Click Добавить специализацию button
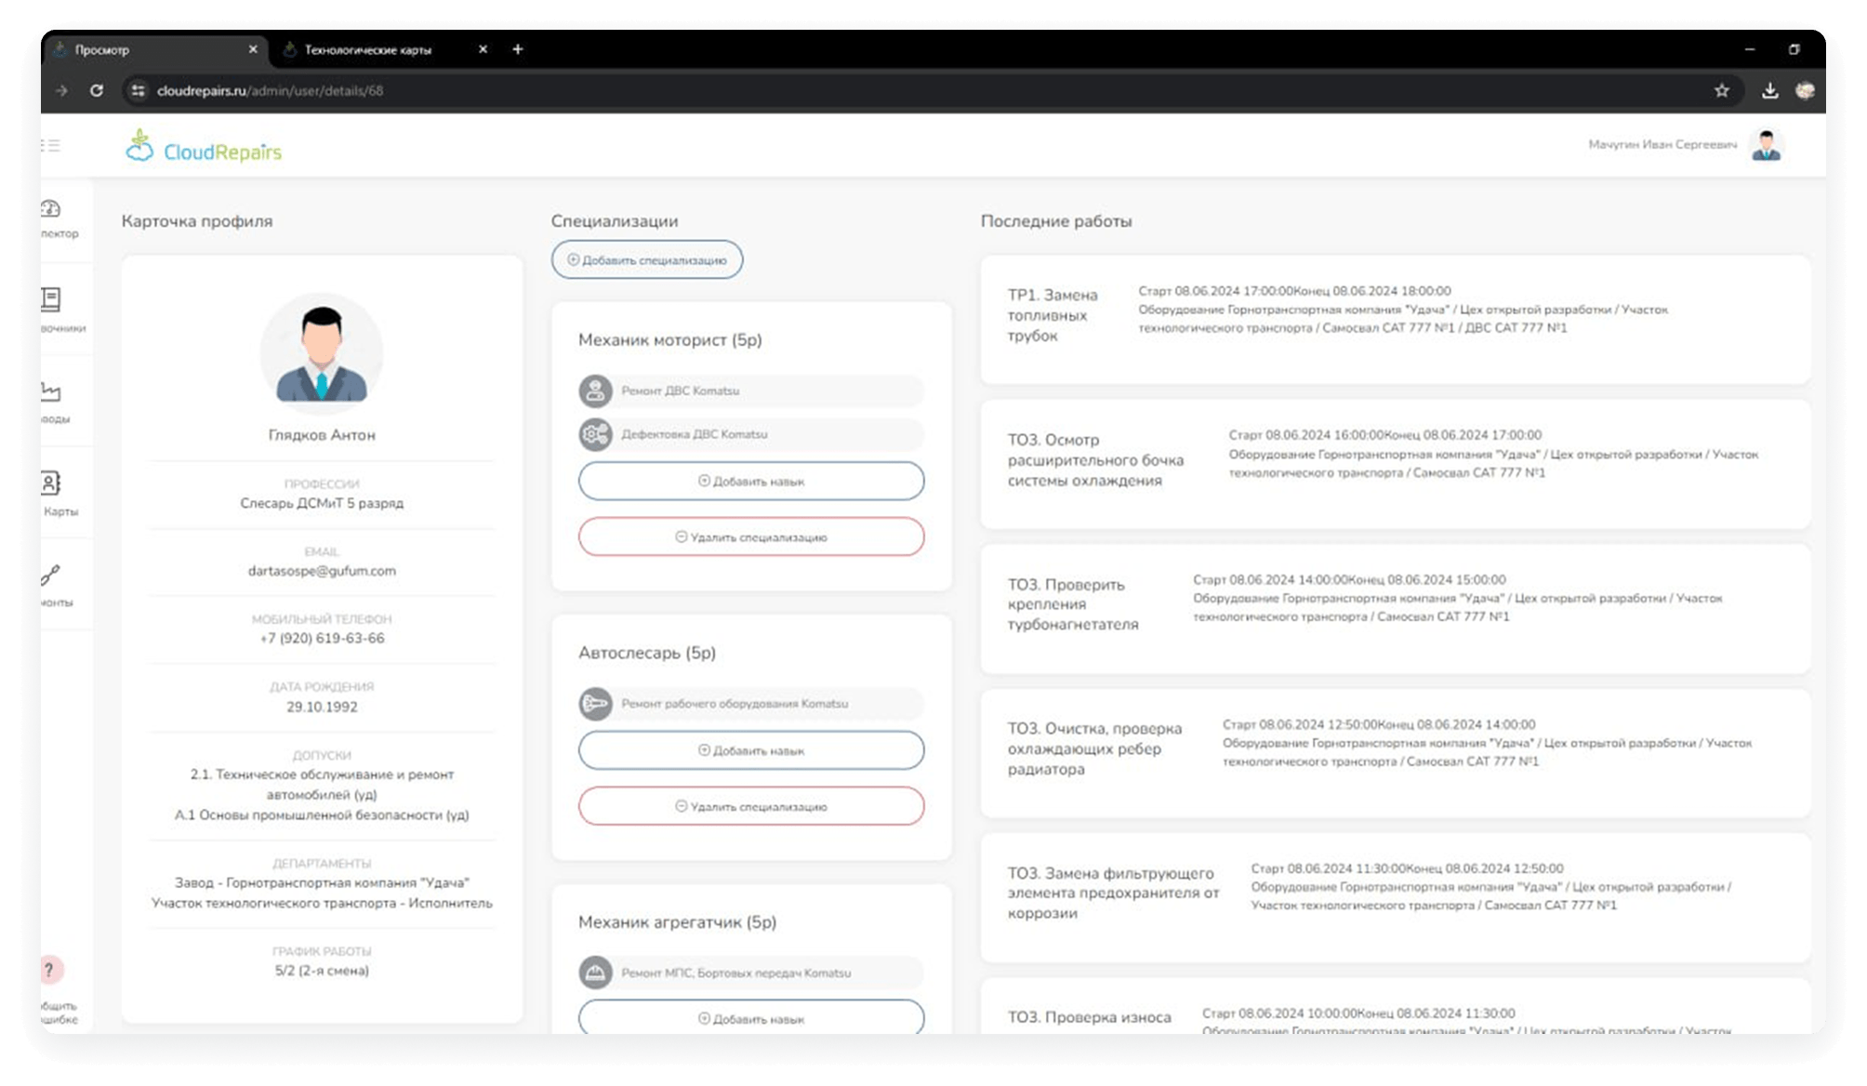The height and width of the screenshot is (1086, 1867). [647, 259]
